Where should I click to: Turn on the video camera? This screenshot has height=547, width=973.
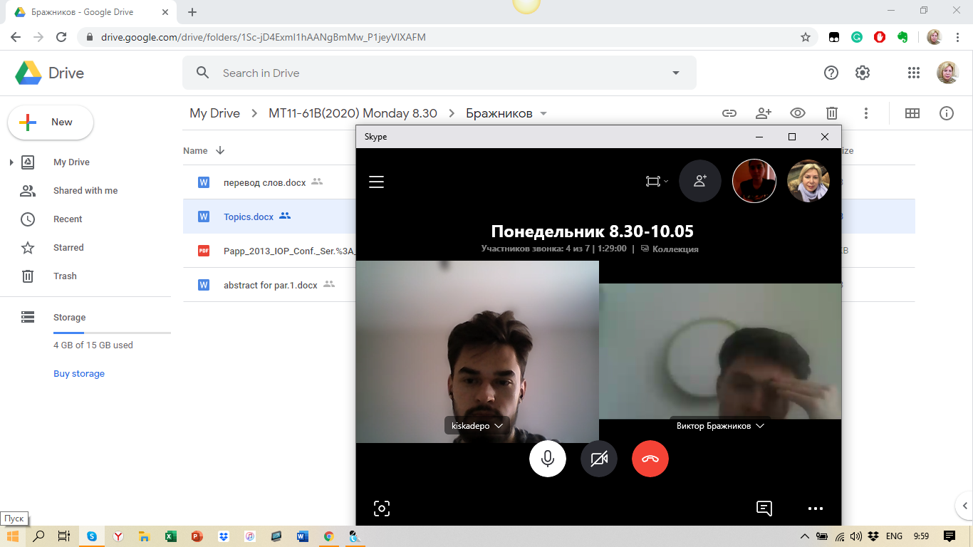[598, 459]
